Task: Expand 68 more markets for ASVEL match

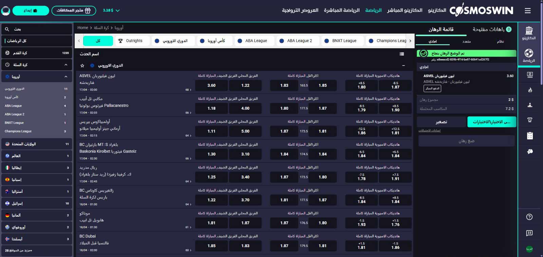Action: click(x=188, y=90)
